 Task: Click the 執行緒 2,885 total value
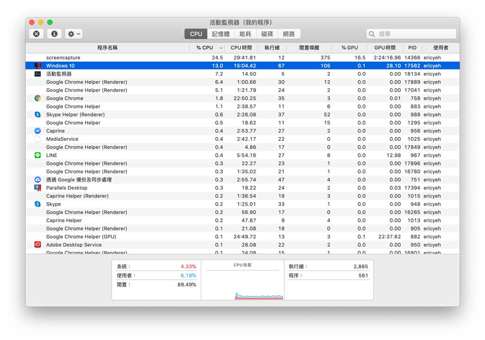tap(360, 267)
